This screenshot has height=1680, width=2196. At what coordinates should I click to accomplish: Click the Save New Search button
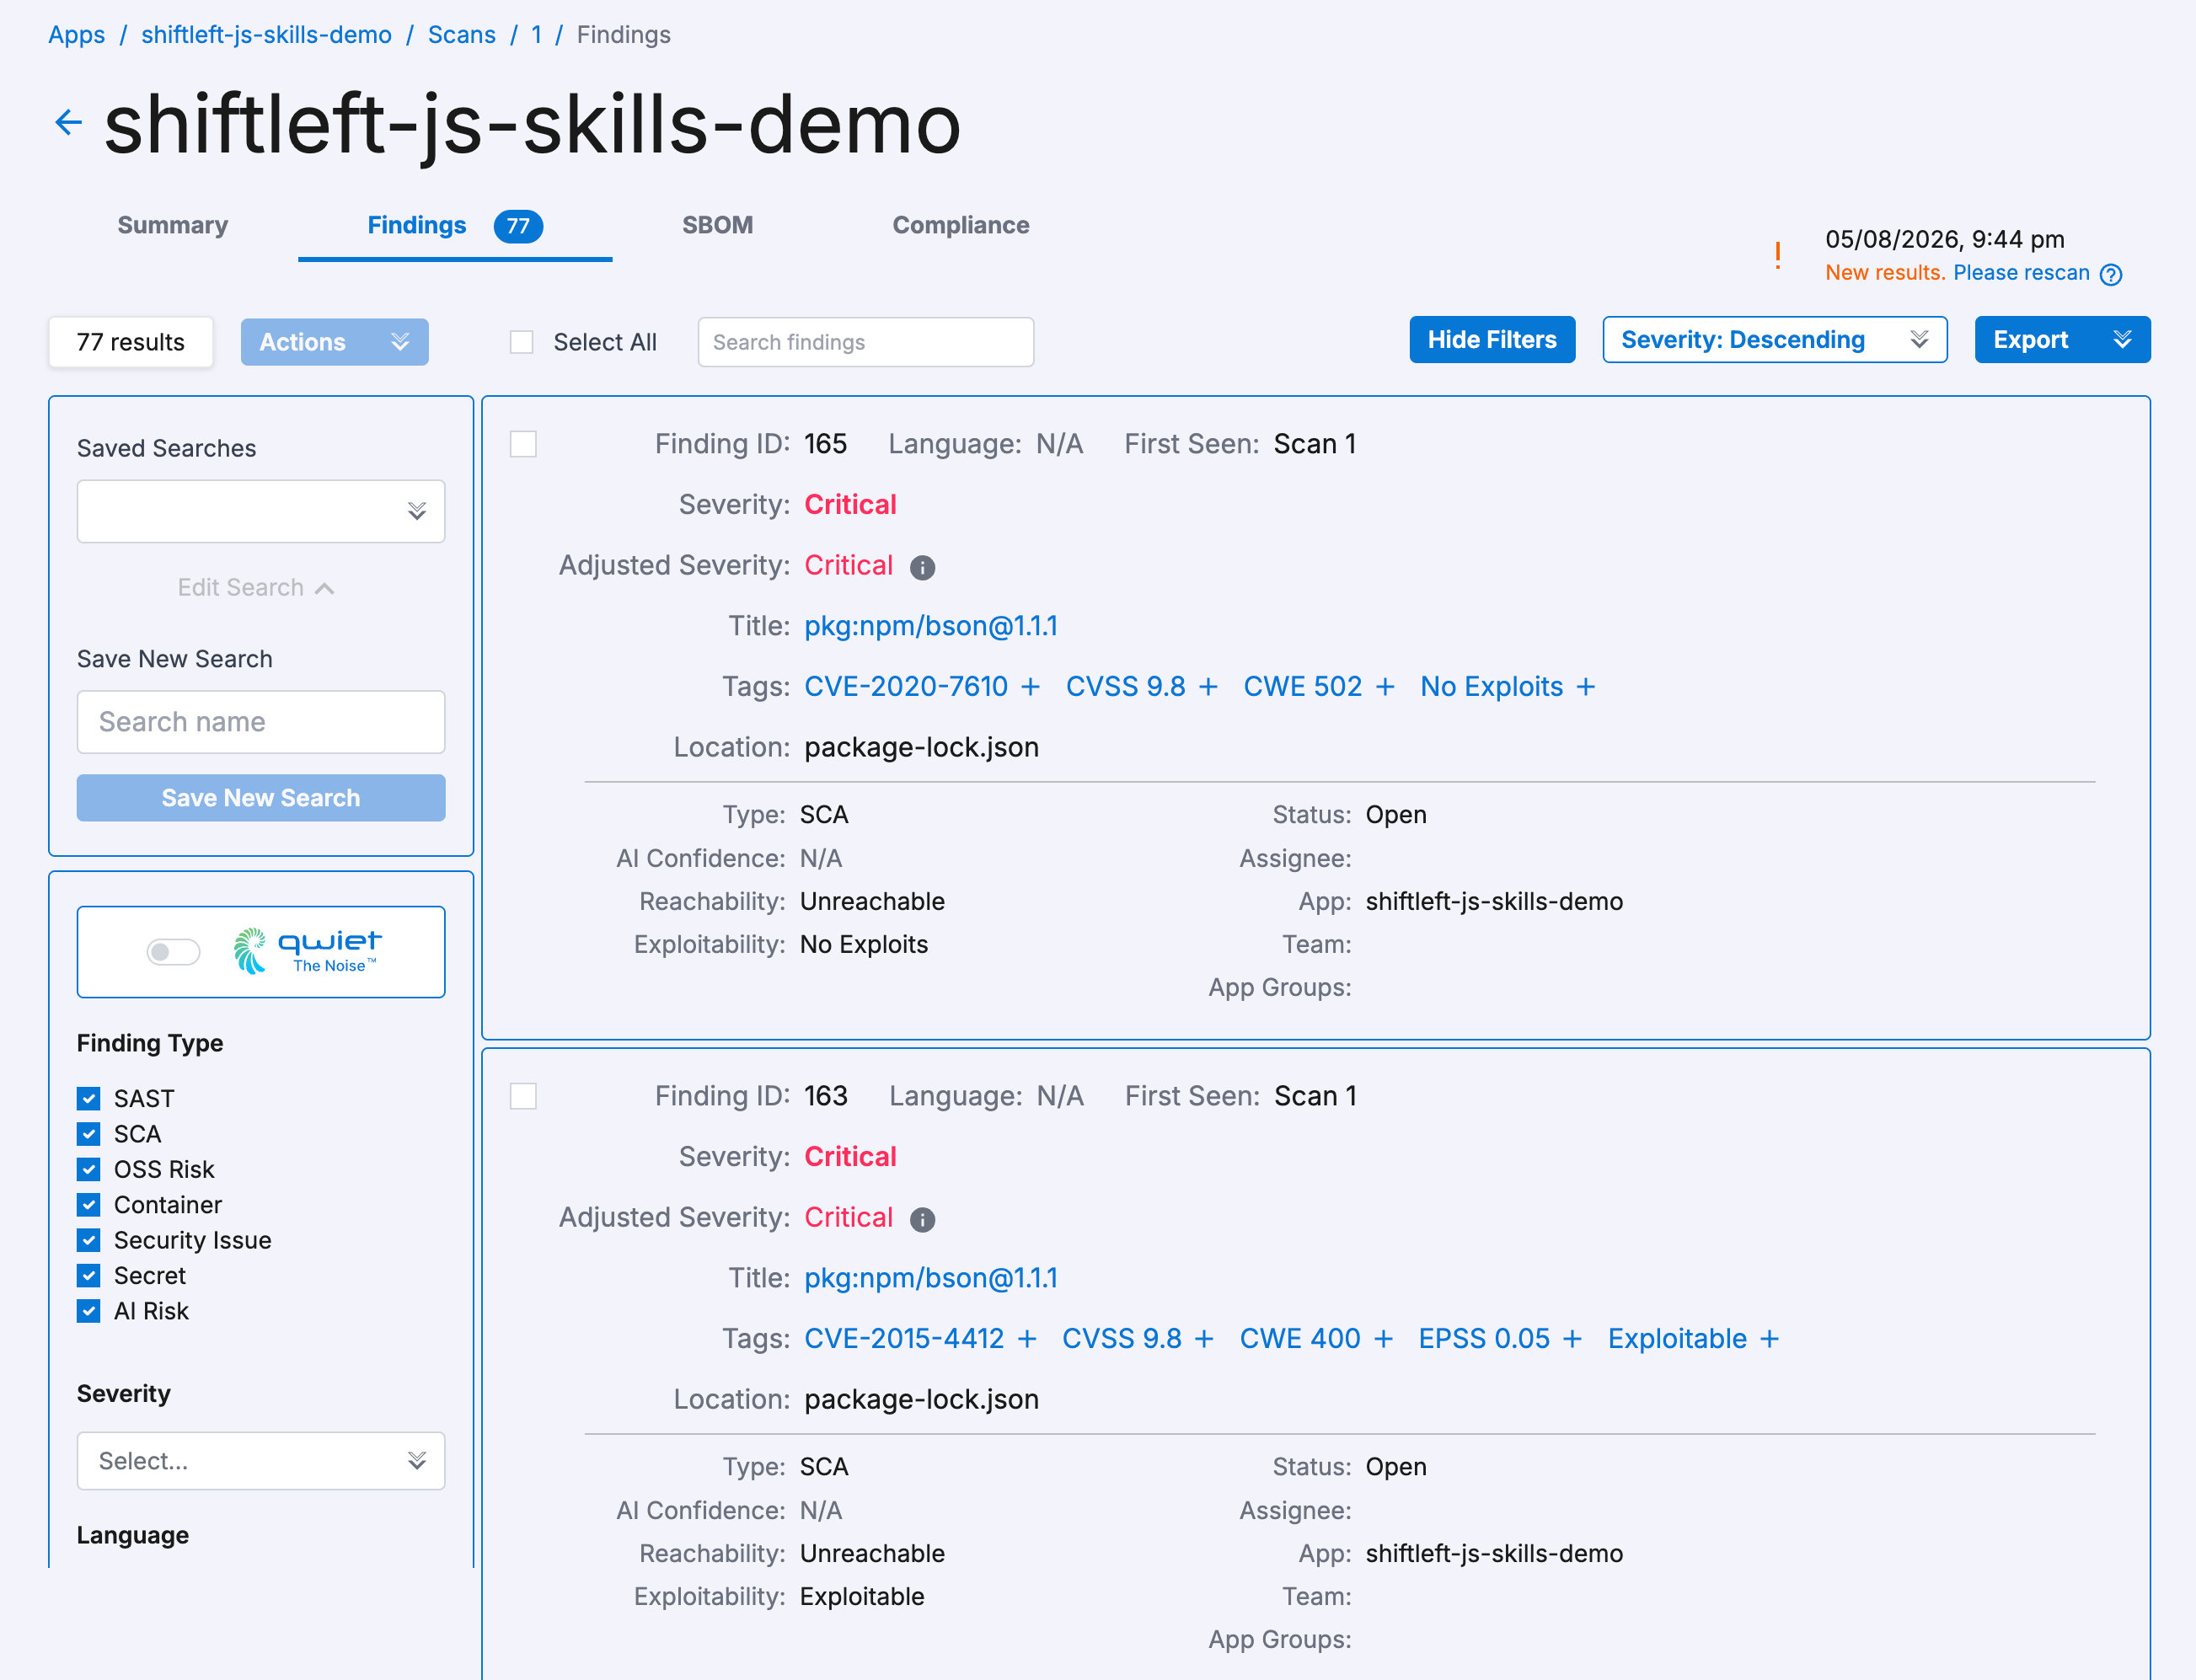[x=261, y=798]
